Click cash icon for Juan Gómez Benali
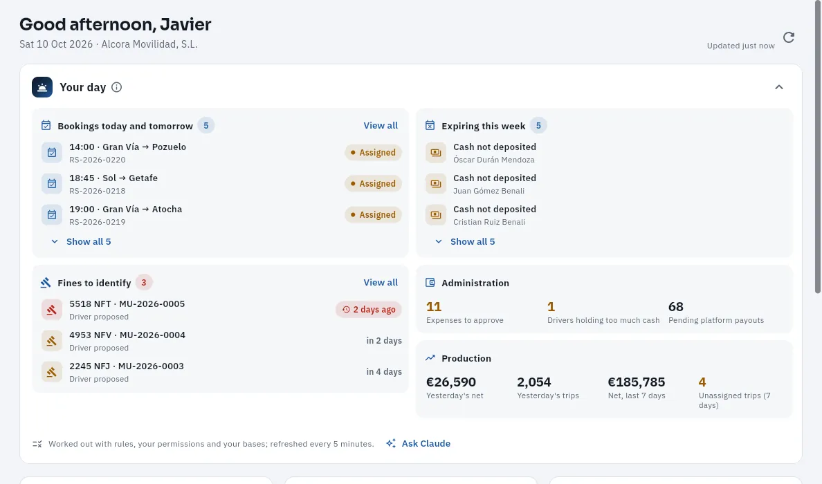The image size is (822, 484). point(436,184)
